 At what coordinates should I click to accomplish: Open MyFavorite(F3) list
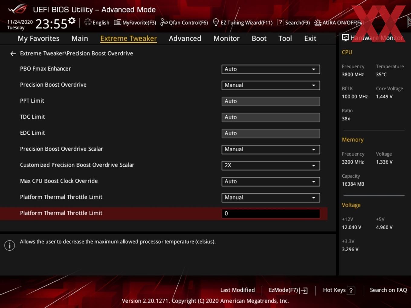[135, 22]
